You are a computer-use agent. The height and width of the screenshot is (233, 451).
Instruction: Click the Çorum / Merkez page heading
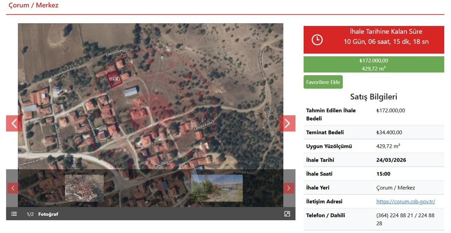[x=33, y=6]
